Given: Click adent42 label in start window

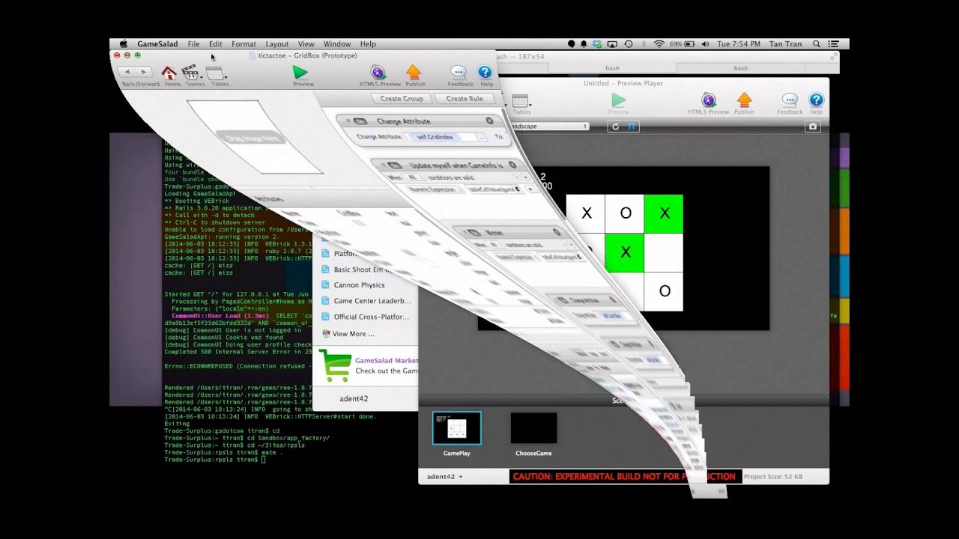Looking at the screenshot, I should [354, 399].
